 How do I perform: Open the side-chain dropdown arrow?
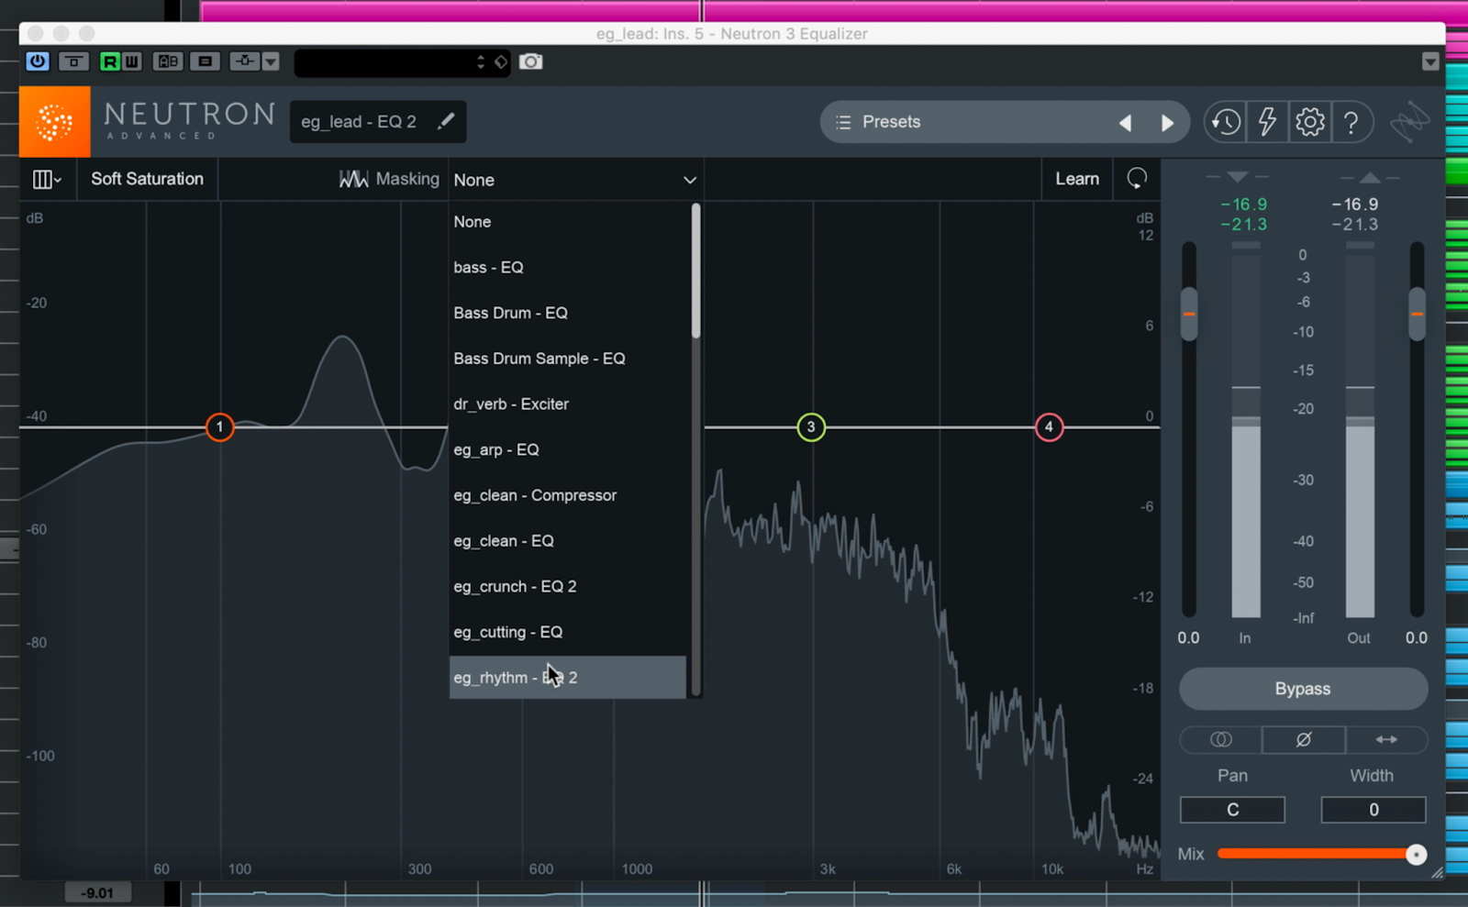[271, 61]
